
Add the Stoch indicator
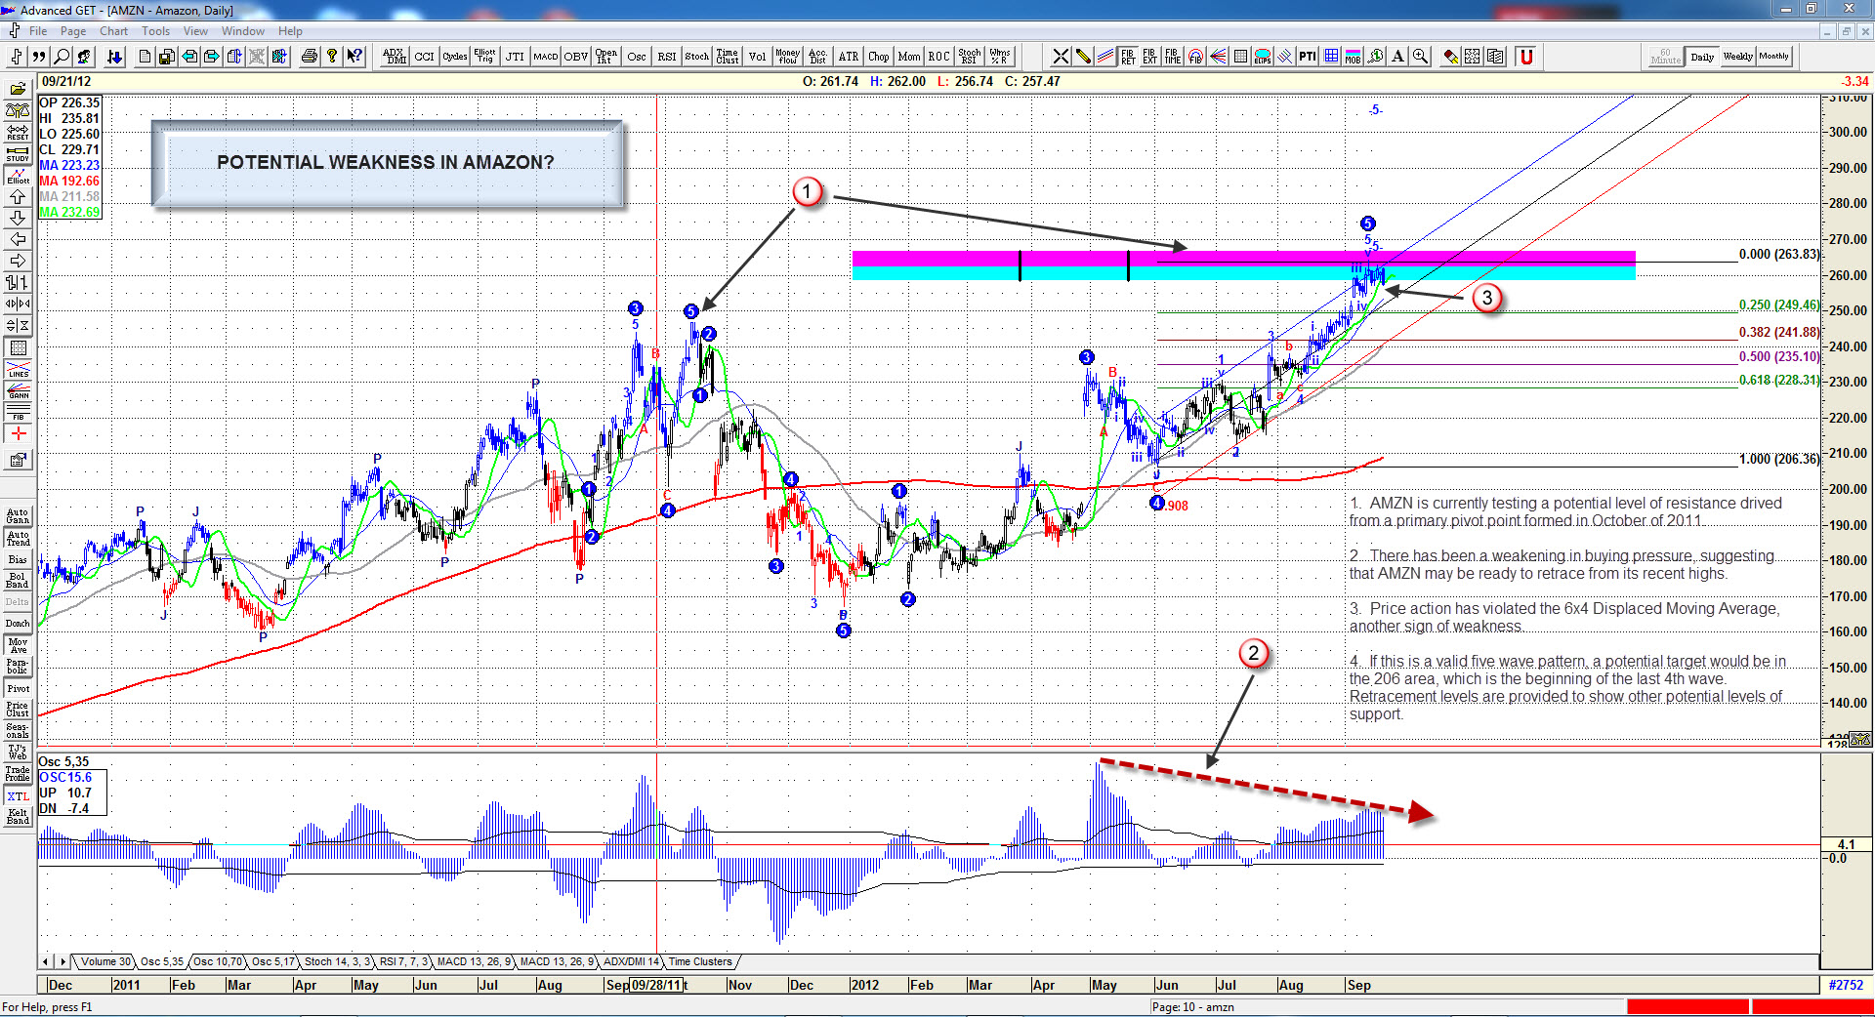(697, 57)
